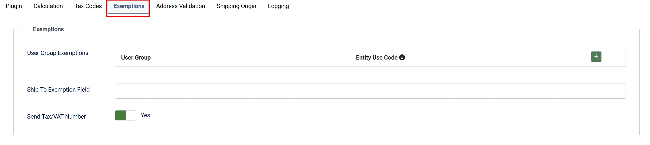Select the green 'on' side of the toggle
650x145 pixels.
tap(121, 115)
